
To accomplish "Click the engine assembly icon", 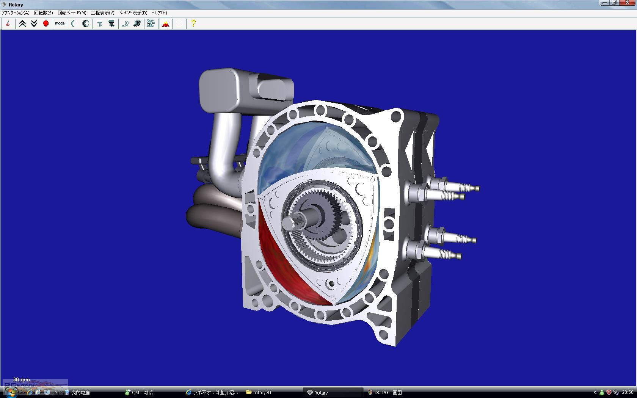I will point(151,24).
